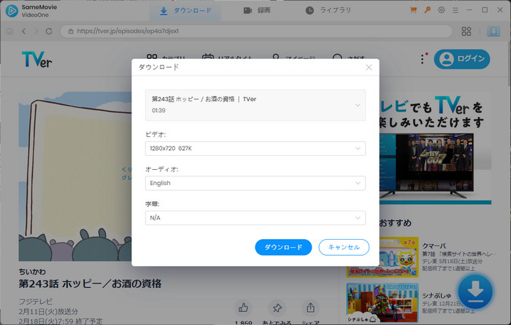Switch to the 録画 tab
This screenshot has height=325, width=511.
coord(257,11)
